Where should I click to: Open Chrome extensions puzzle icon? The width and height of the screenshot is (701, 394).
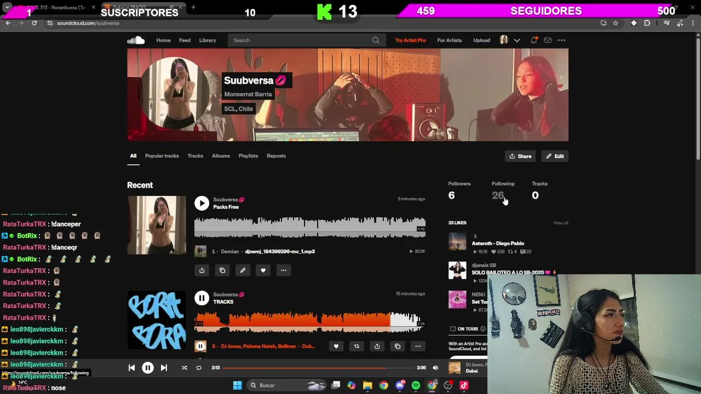647,23
